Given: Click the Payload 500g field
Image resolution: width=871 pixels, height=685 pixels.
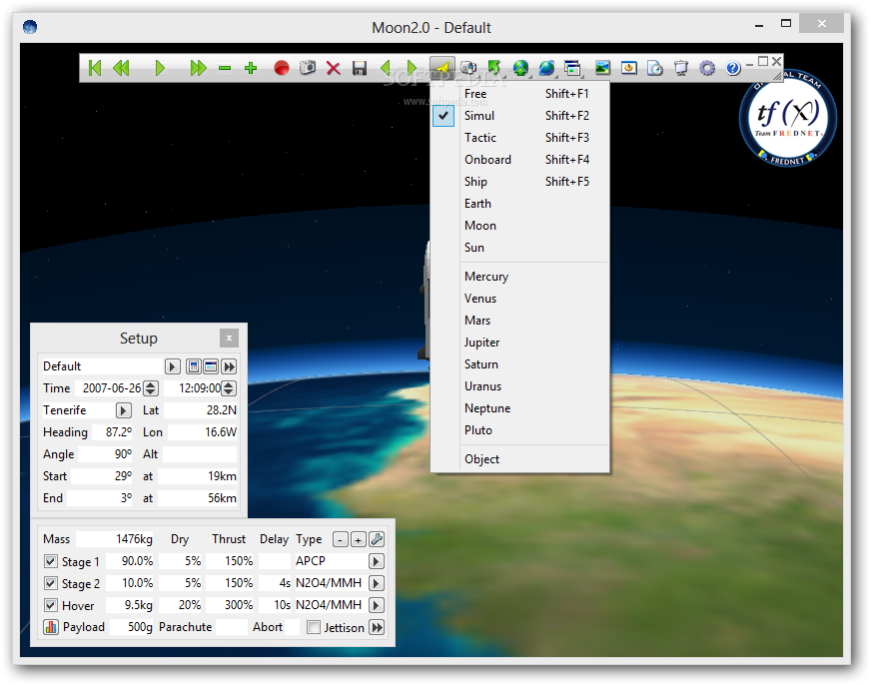Looking at the screenshot, I should click(x=132, y=627).
